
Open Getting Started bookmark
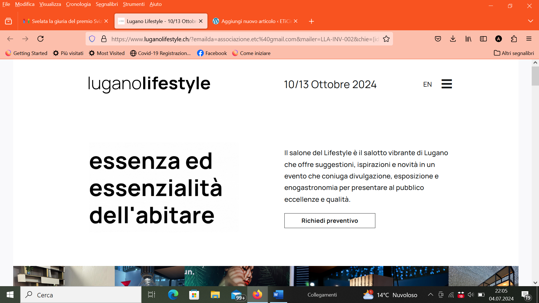(x=26, y=53)
